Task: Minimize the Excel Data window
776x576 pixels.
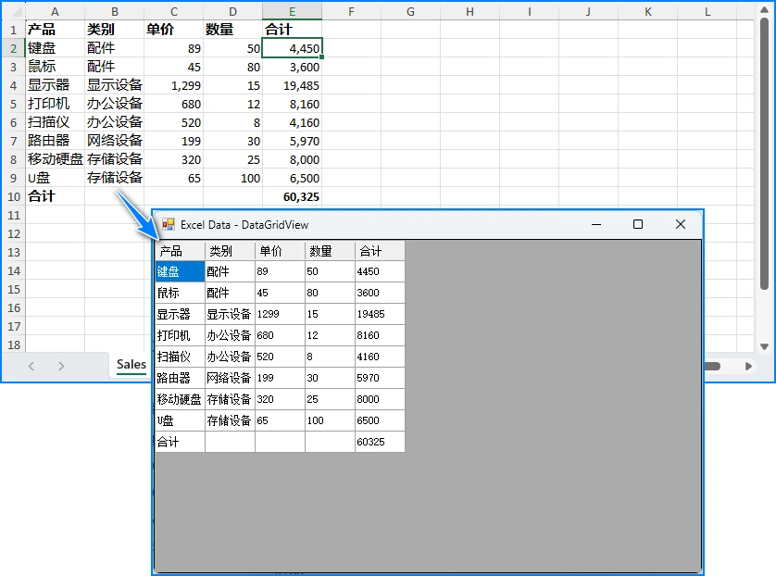Action: (x=596, y=225)
